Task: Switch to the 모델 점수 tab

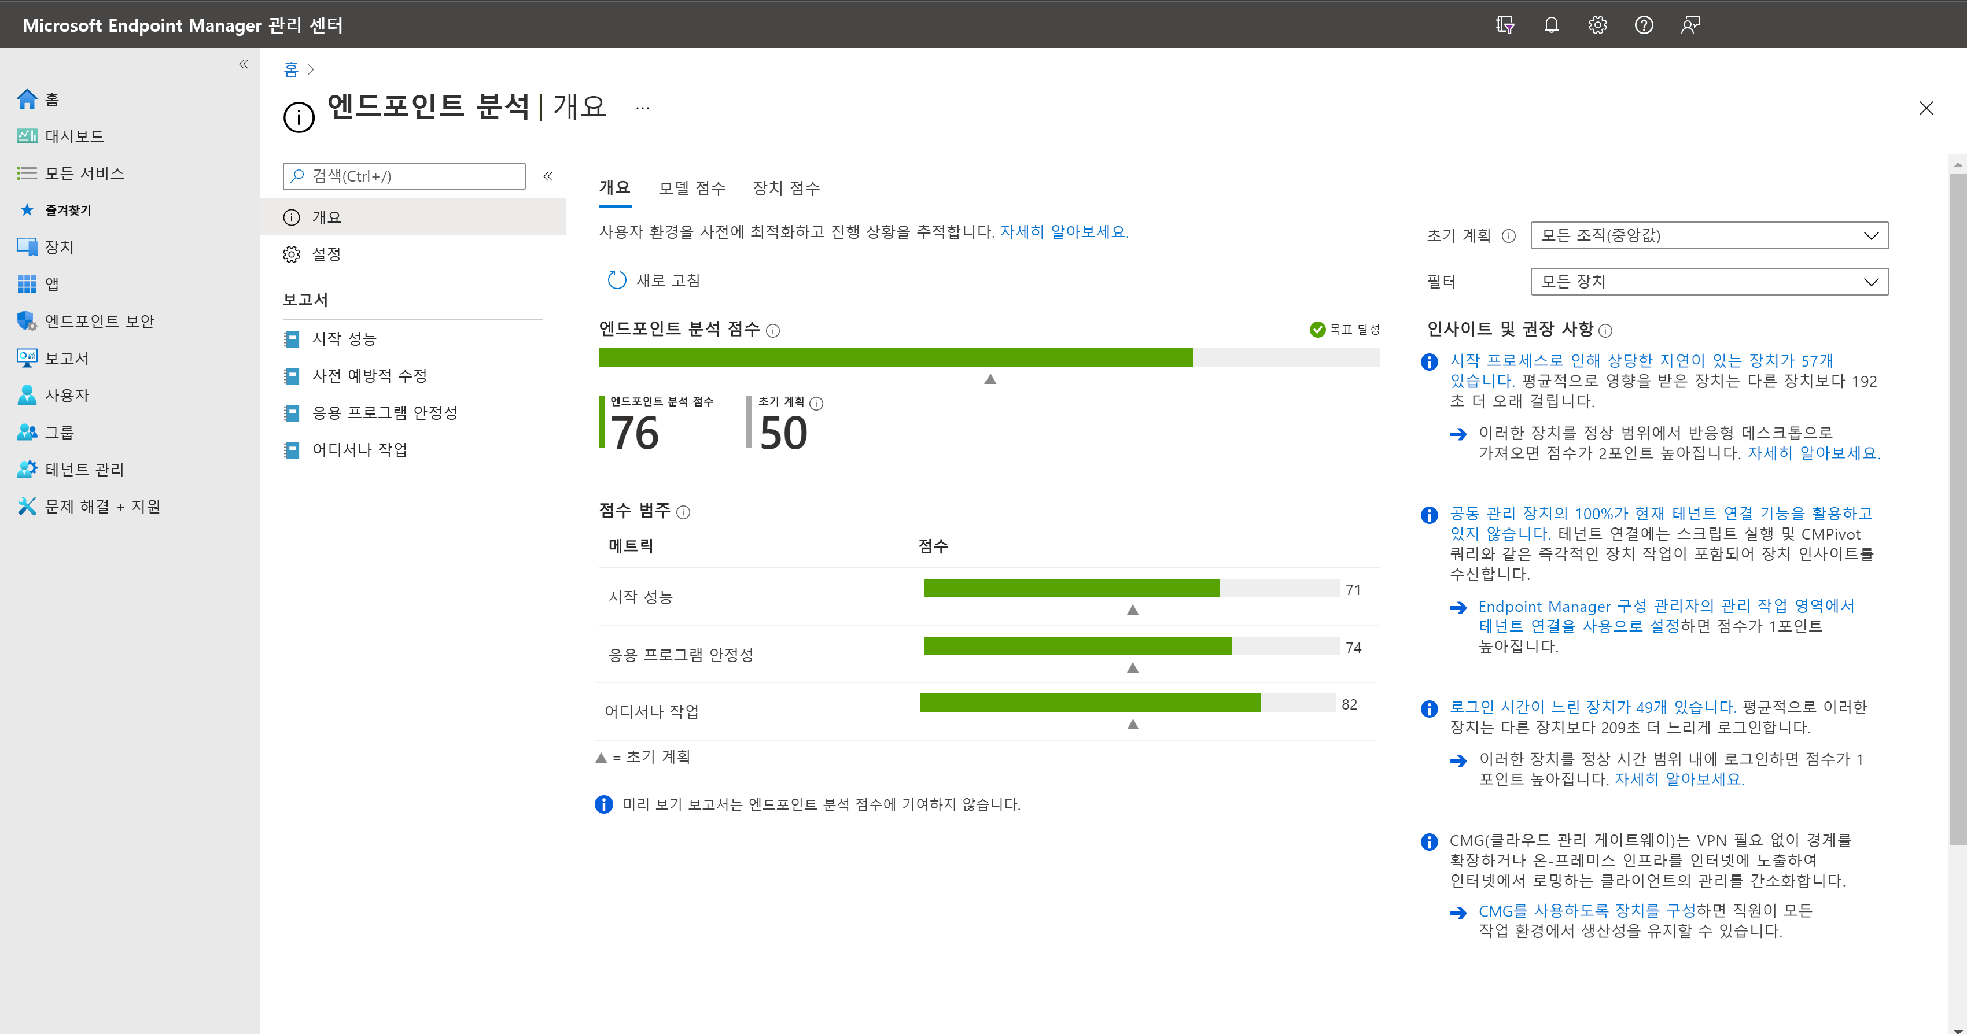Action: click(x=692, y=189)
